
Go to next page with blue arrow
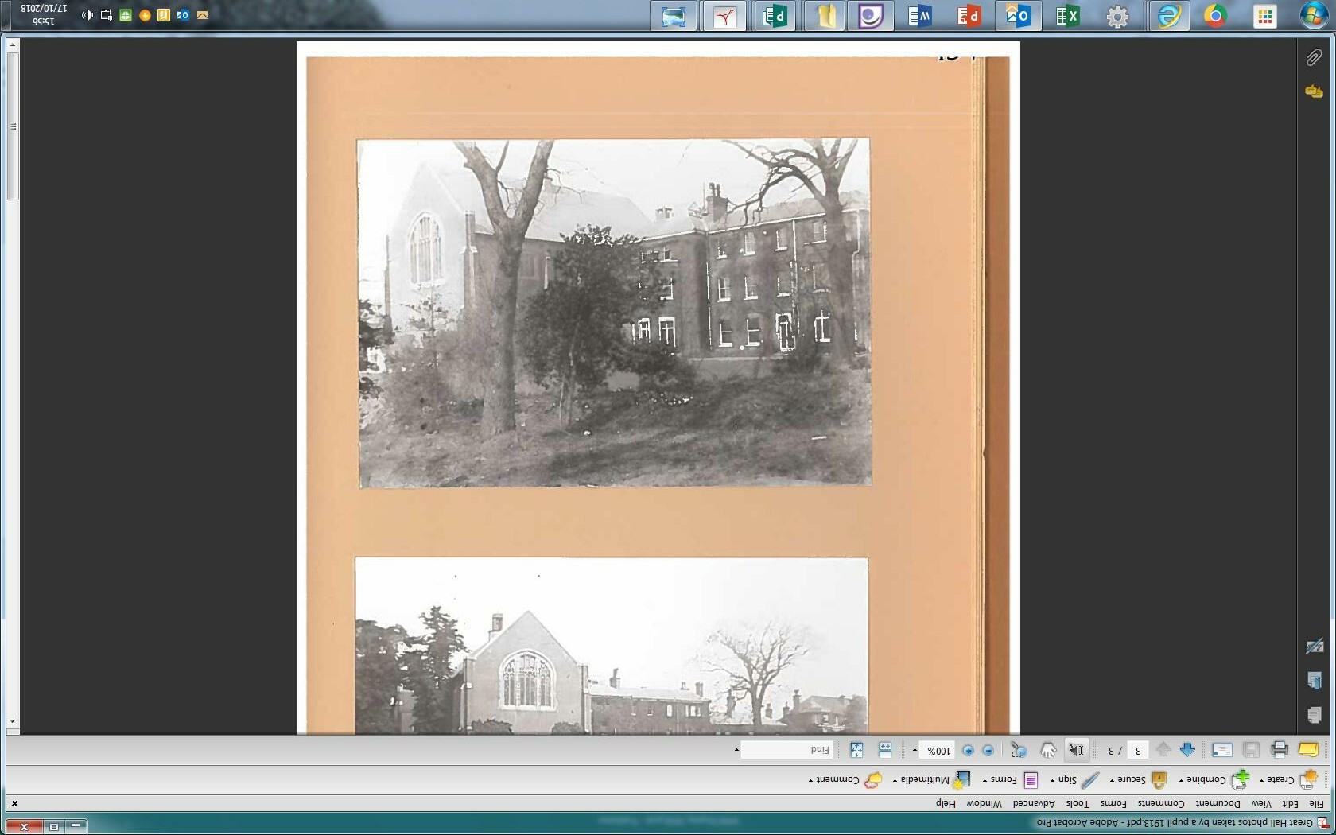1187,749
